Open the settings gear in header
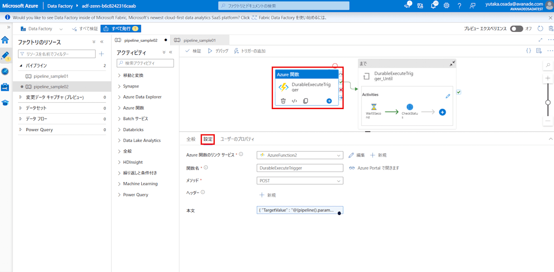 (446, 6)
